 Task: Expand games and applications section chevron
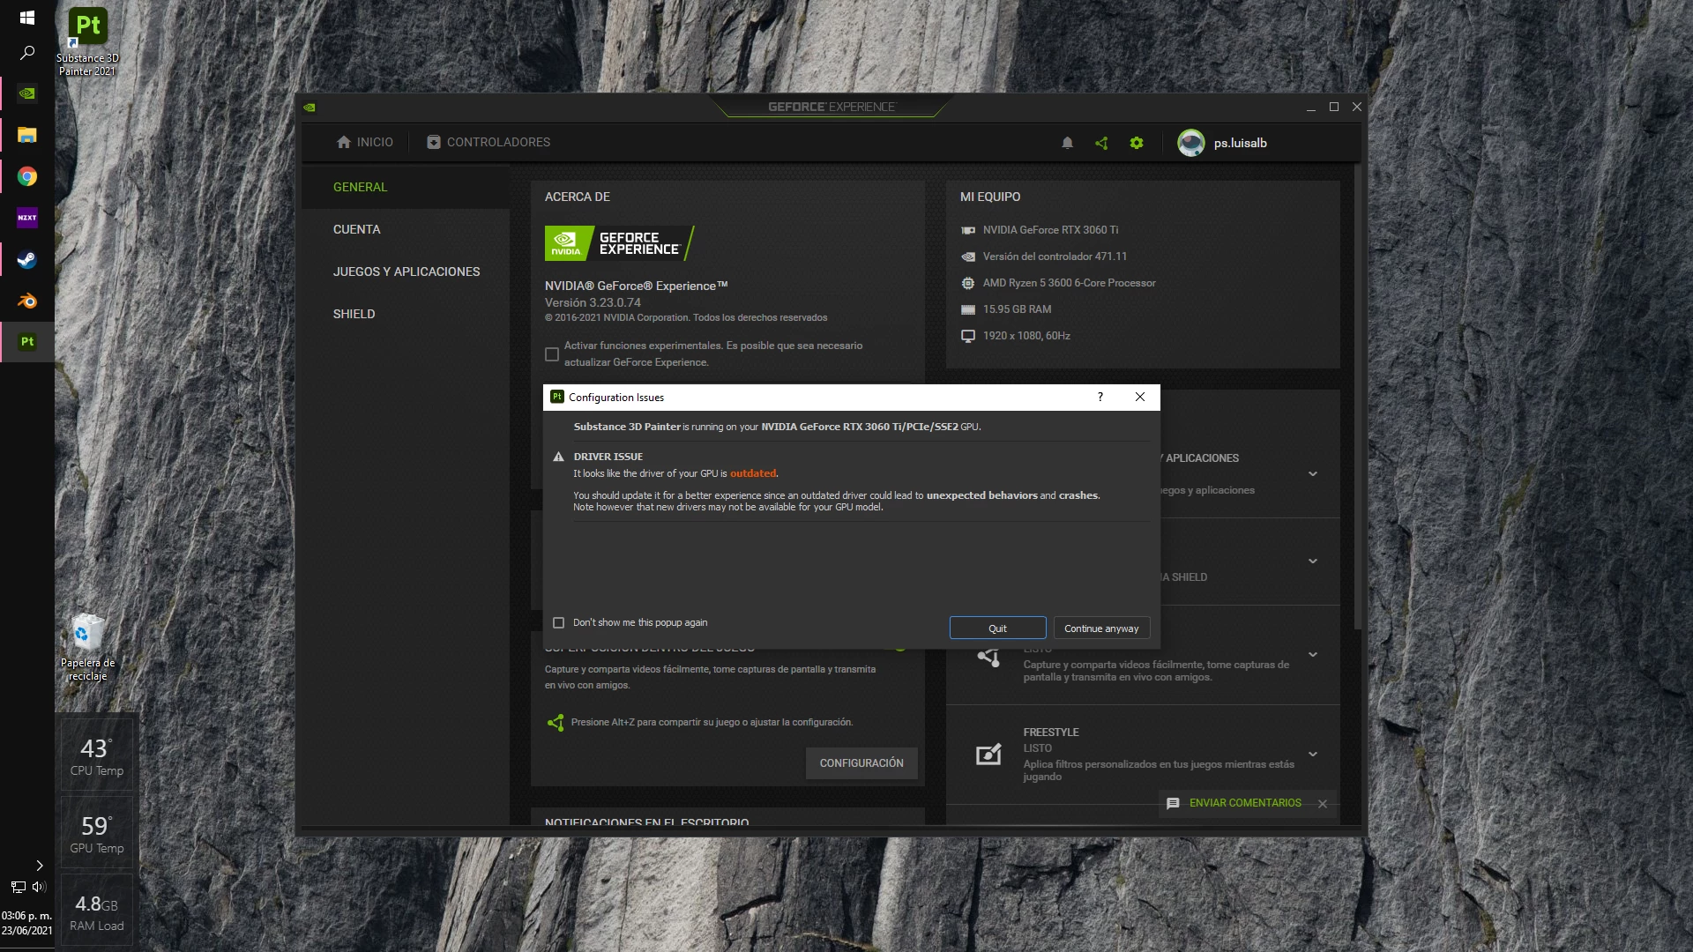[1313, 474]
